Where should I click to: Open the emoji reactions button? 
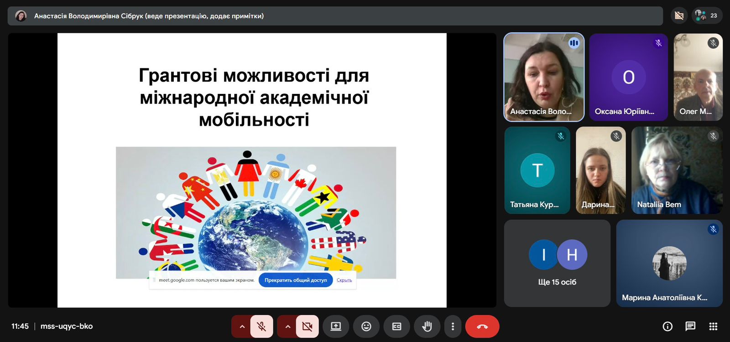(x=366, y=326)
